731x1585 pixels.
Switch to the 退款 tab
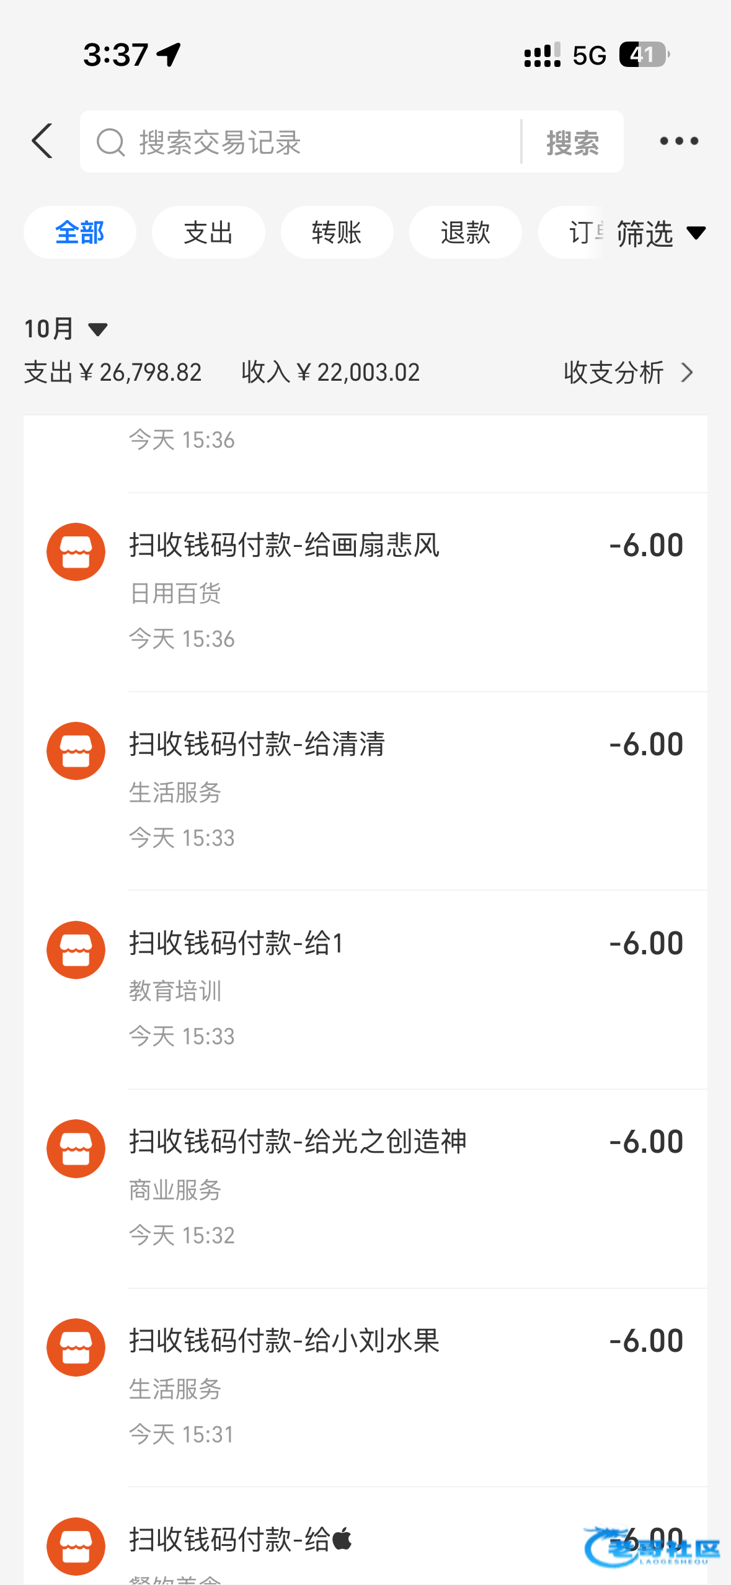(x=465, y=233)
